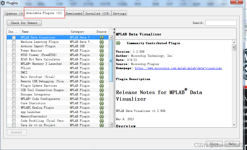247x150 pixels.
Task: Click the Community Contributed Plugin icon in details pane
Action: pyautogui.click(x=118, y=43)
